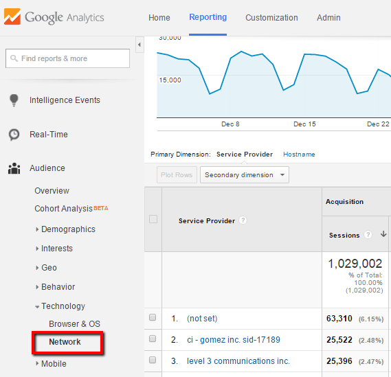This screenshot has width=391, height=377.
Task: Click the Sessions column header
Action: [x=344, y=236]
